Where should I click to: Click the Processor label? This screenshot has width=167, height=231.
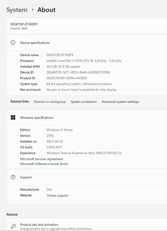27,61
